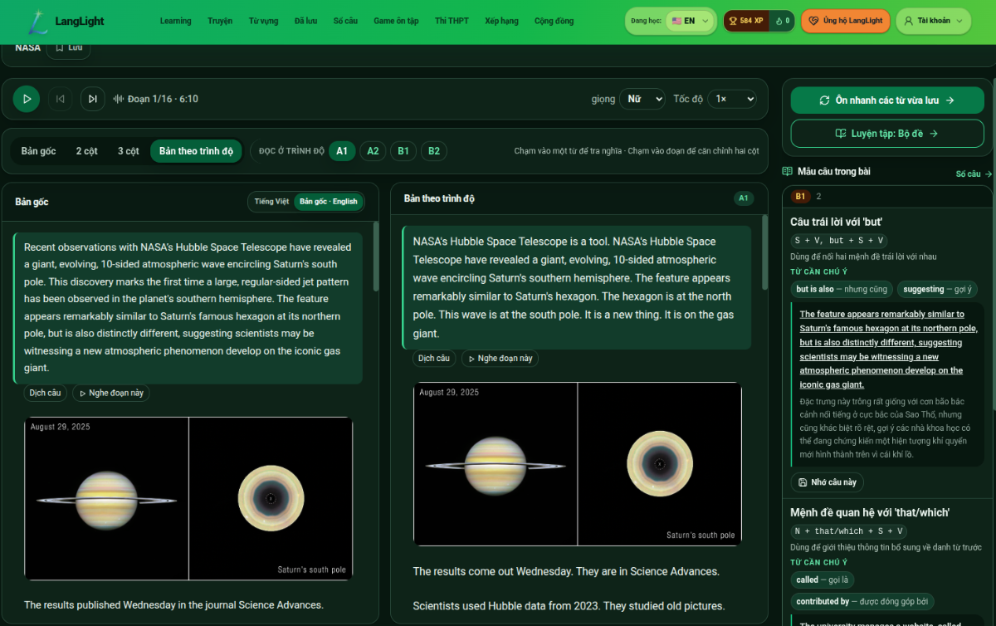The image size is (996, 626).
Task: Choose reading level A2
Action: pos(373,151)
